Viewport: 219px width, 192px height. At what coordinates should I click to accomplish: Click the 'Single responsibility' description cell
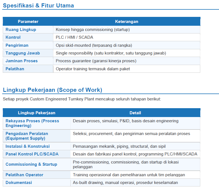tap(127, 53)
